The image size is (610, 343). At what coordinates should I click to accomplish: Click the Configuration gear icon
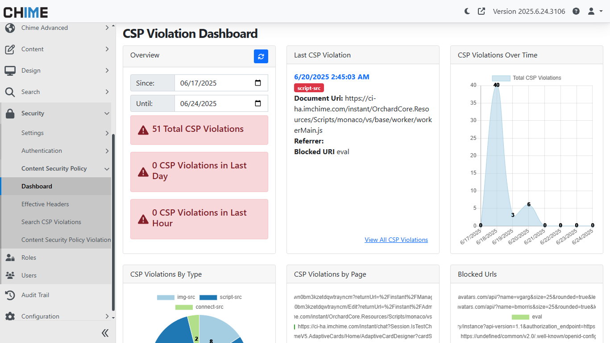[10, 316]
